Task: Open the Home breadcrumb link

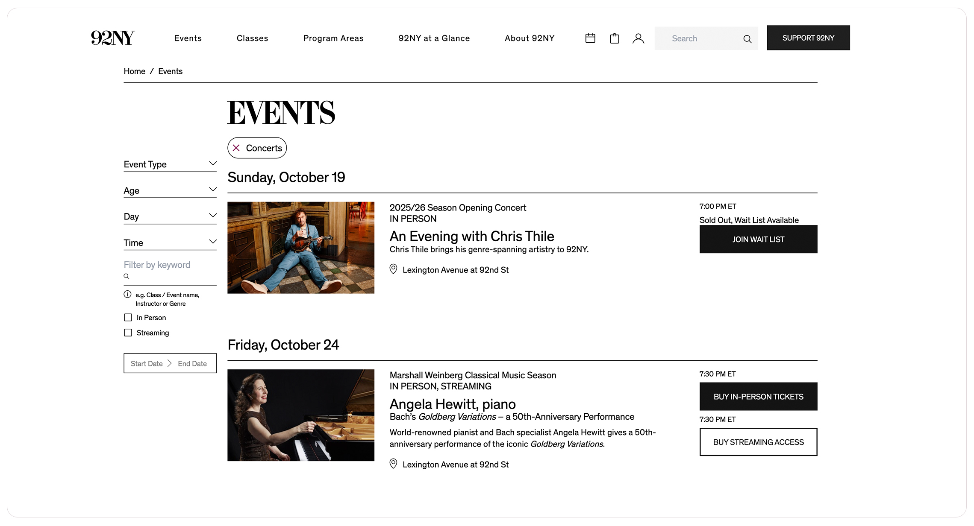Action: (134, 71)
